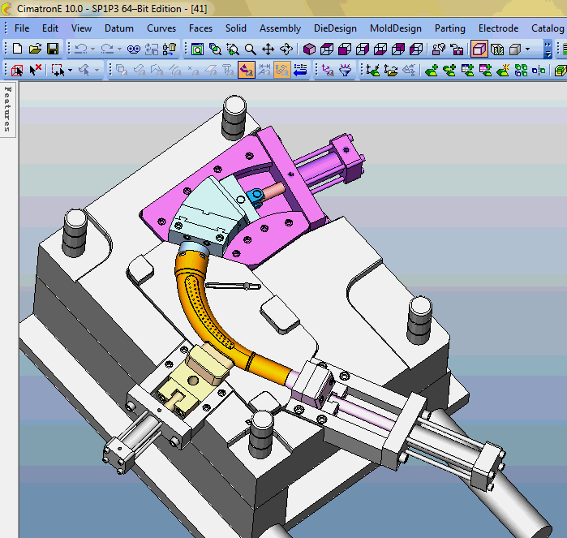567x538 pixels.
Task: Click the New File icon
Action: (x=18, y=49)
